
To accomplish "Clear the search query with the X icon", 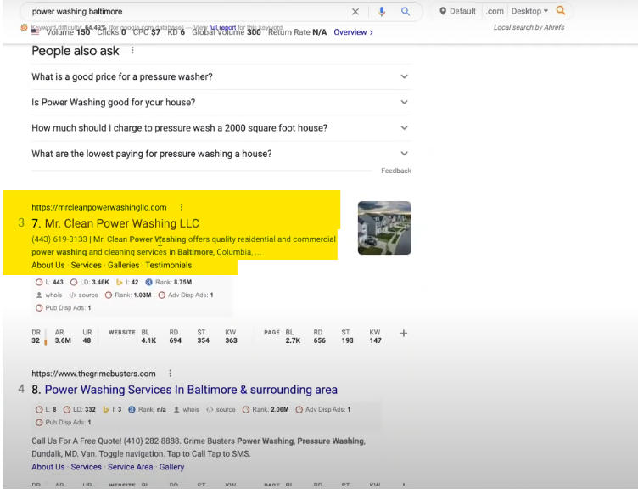I will (x=355, y=12).
